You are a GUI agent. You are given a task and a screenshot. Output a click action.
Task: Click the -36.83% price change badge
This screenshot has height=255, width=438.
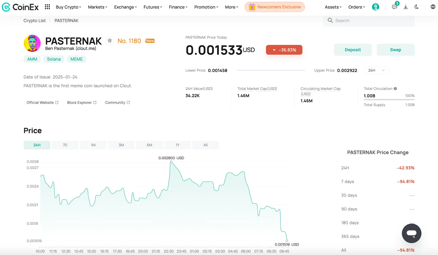click(x=284, y=50)
